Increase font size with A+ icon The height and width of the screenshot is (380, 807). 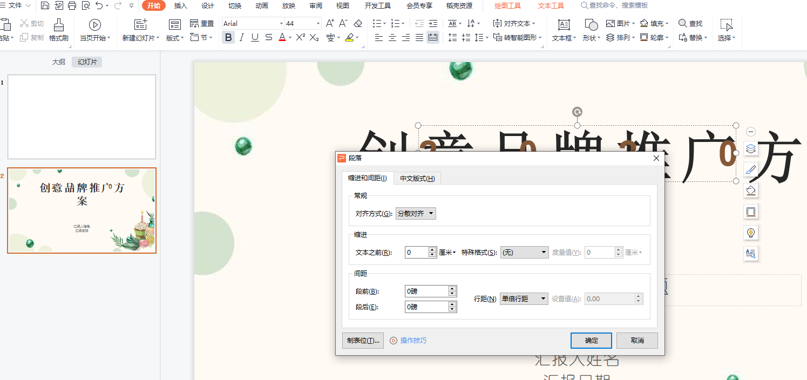pos(330,23)
